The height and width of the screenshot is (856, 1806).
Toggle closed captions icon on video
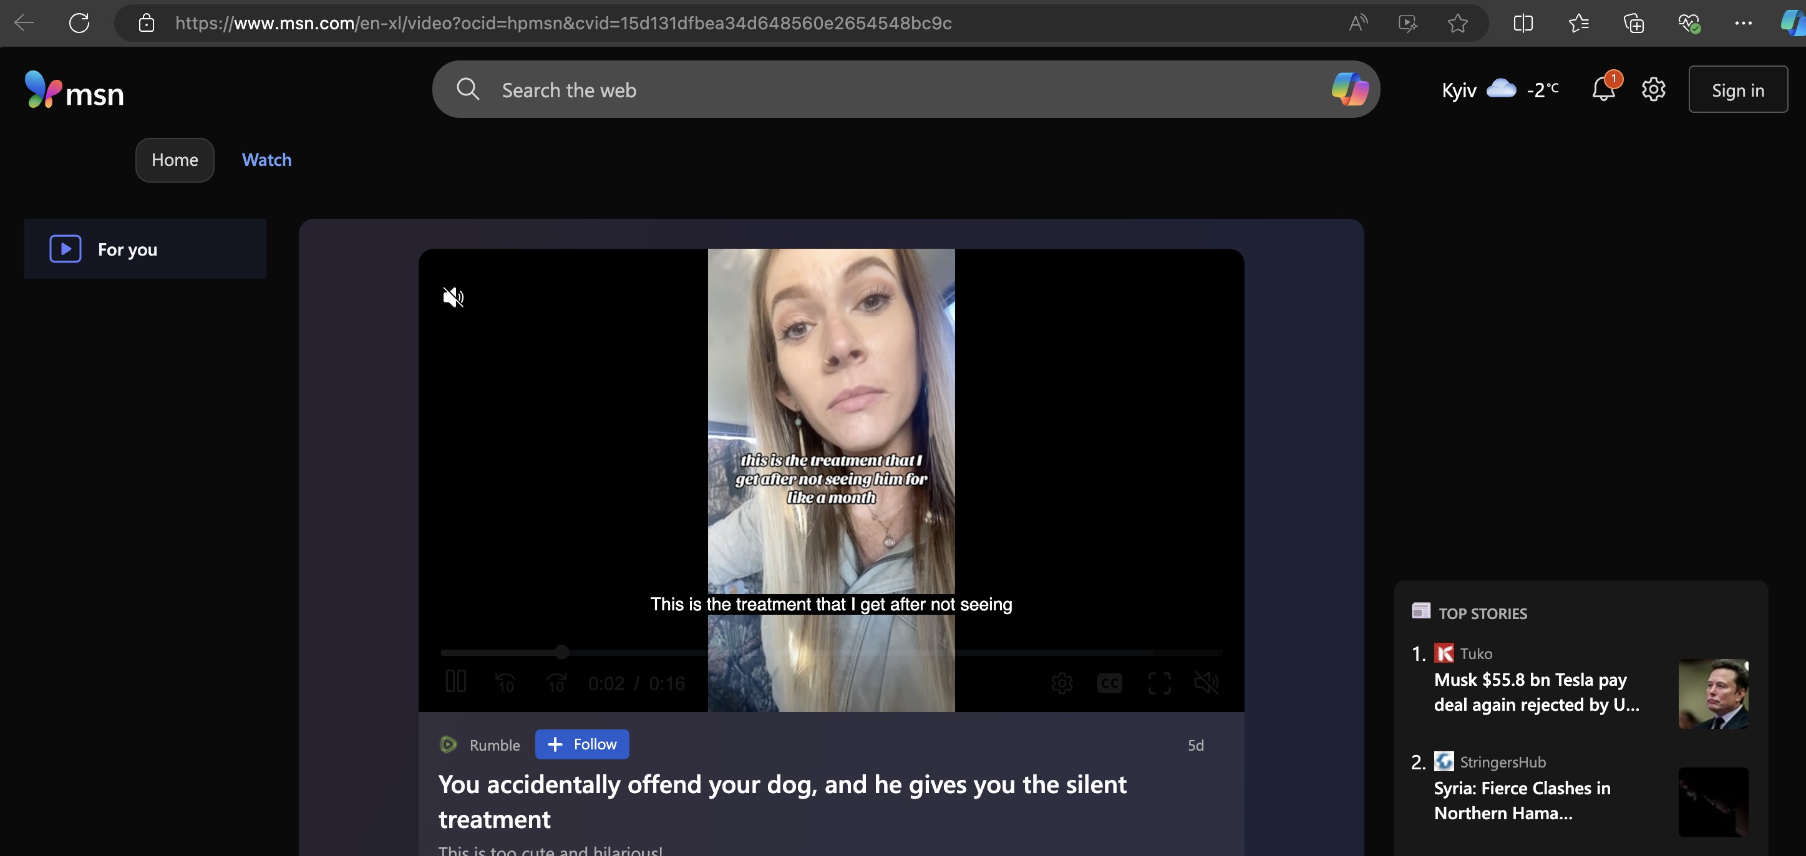[x=1109, y=682]
